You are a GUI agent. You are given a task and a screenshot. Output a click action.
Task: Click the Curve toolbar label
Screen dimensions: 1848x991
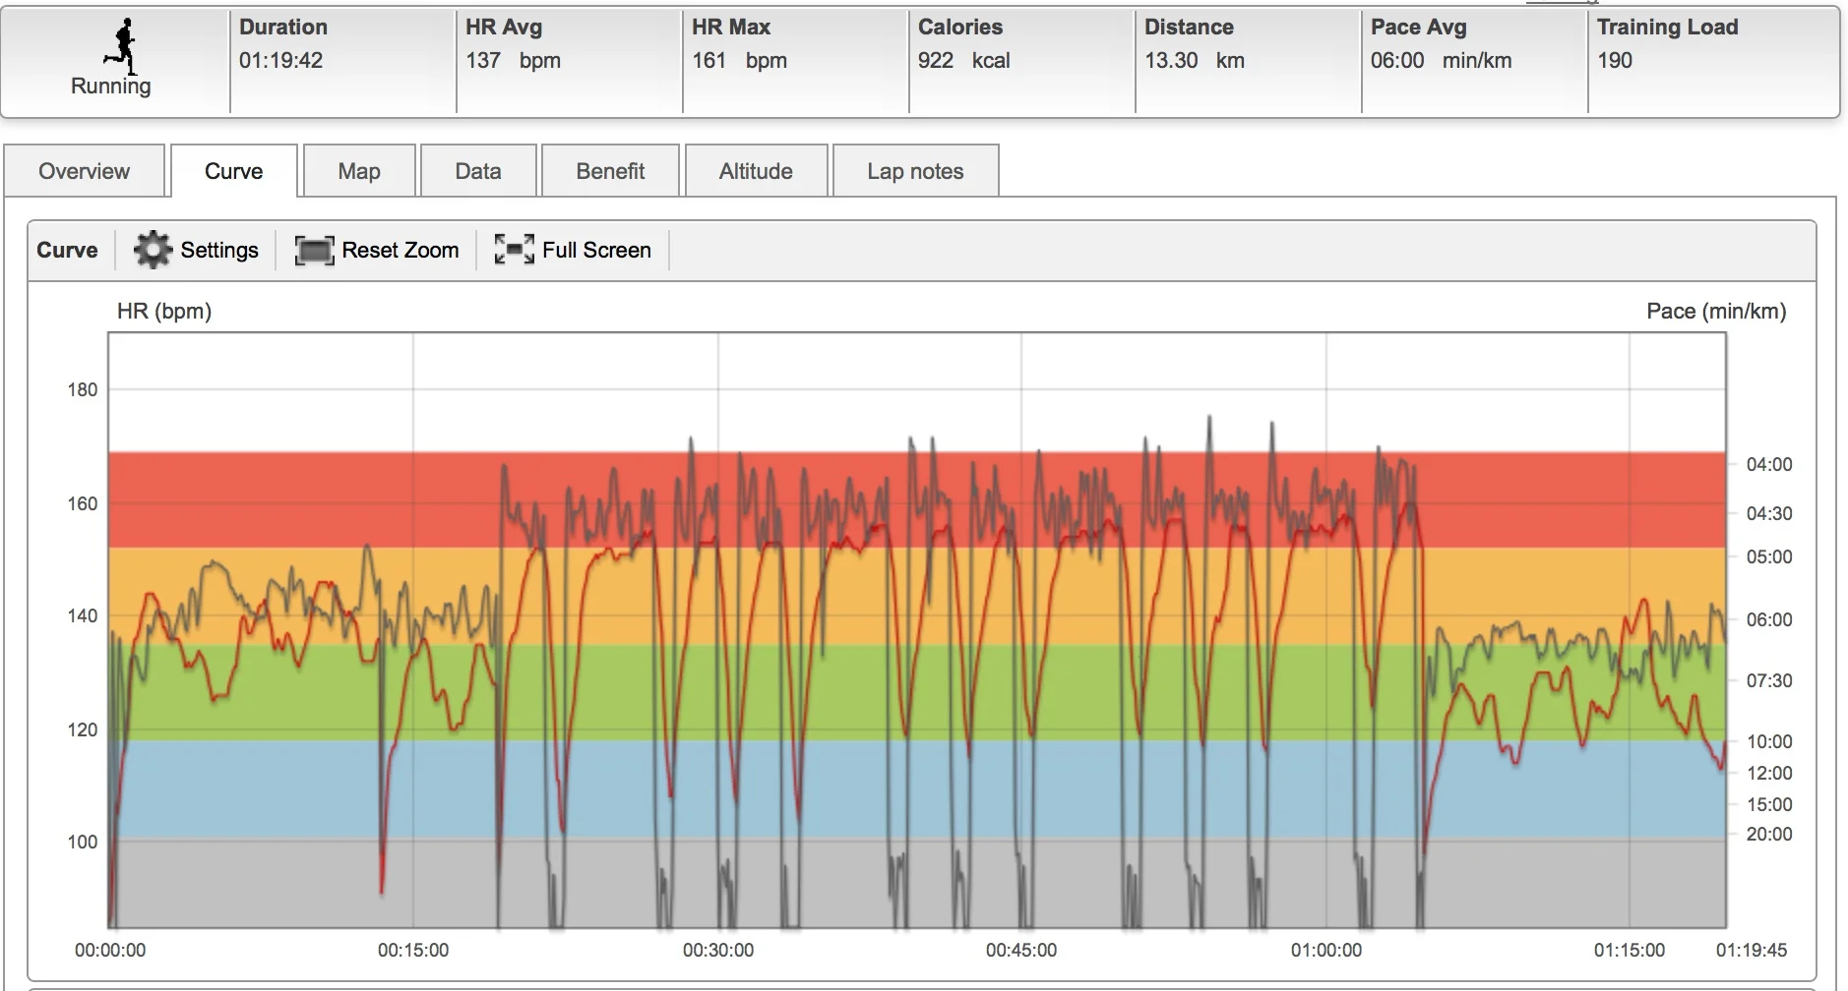point(67,250)
